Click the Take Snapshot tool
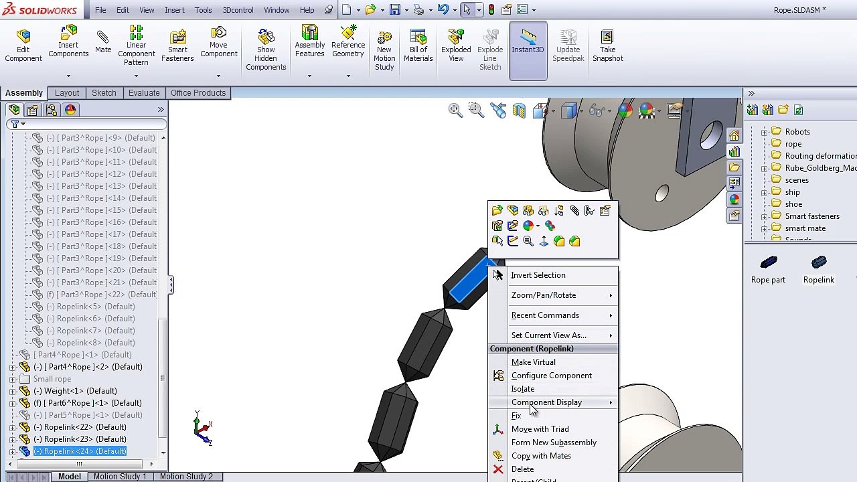Screen dimensions: 857x482 607,46
